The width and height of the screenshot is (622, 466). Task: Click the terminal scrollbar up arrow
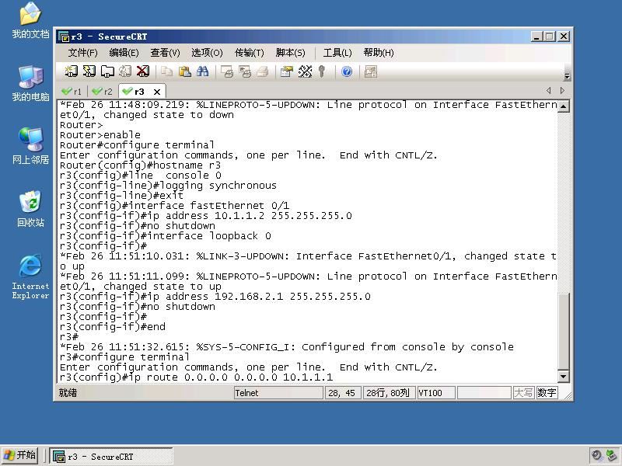pyautogui.click(x=563, y=106)
